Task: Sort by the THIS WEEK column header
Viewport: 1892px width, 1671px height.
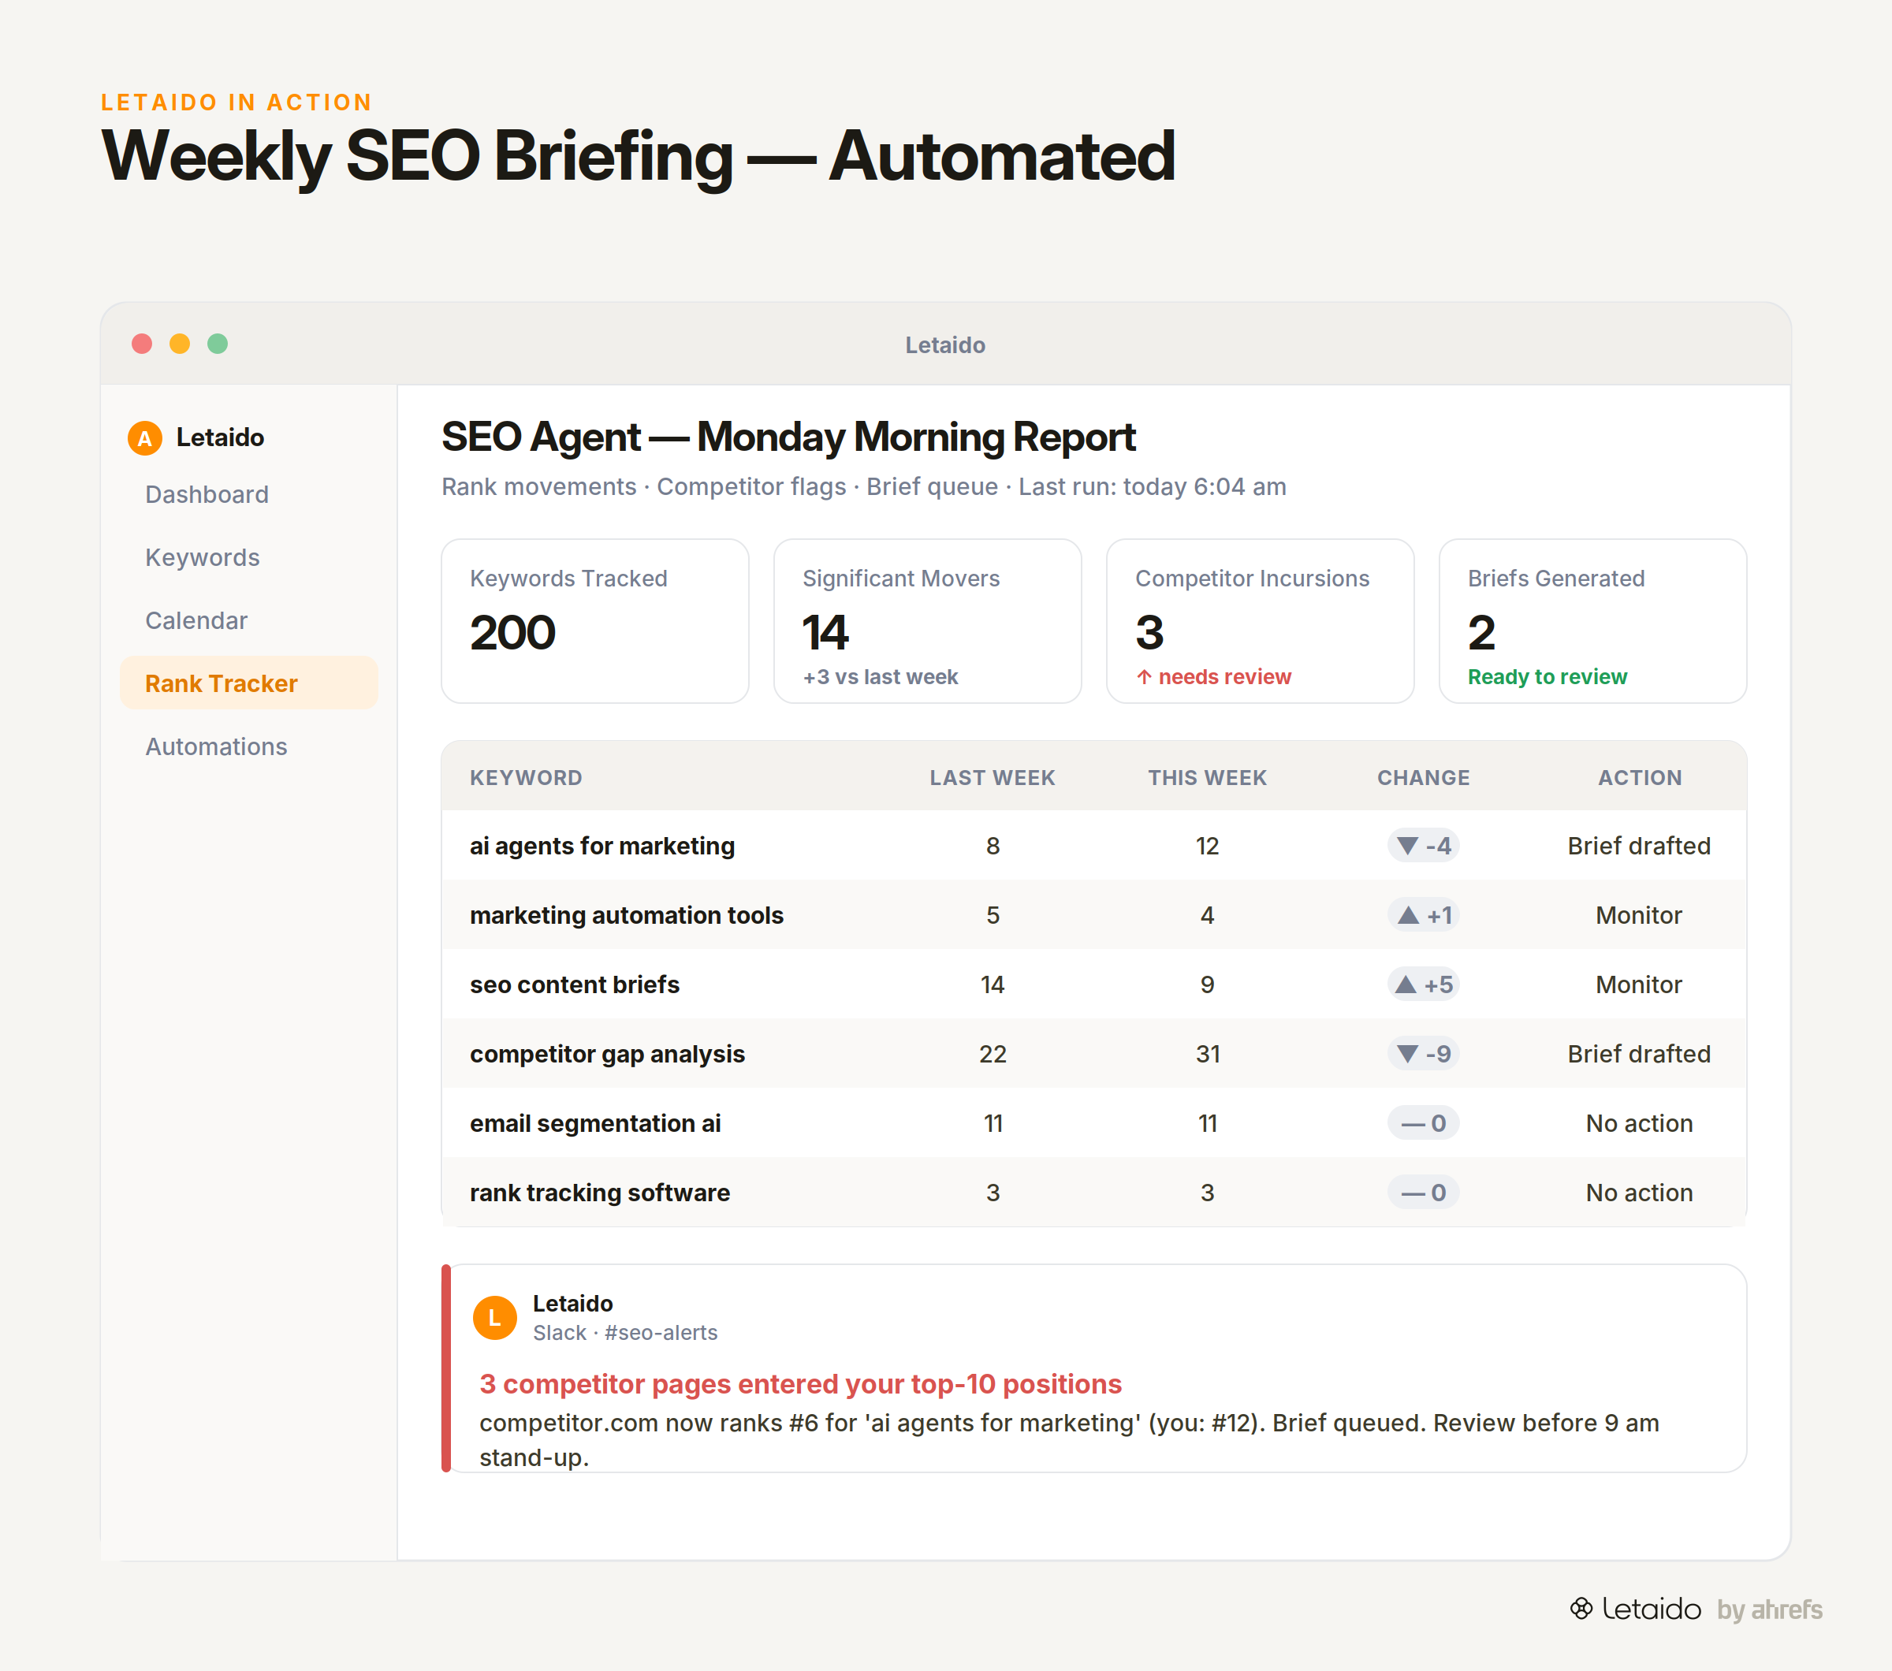Action: pyautogui.click(x=1207, y=777)
